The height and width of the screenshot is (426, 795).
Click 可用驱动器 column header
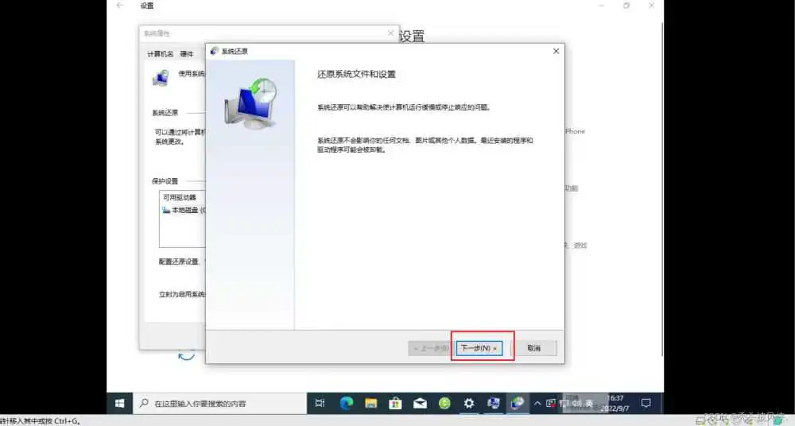(180, 197)
